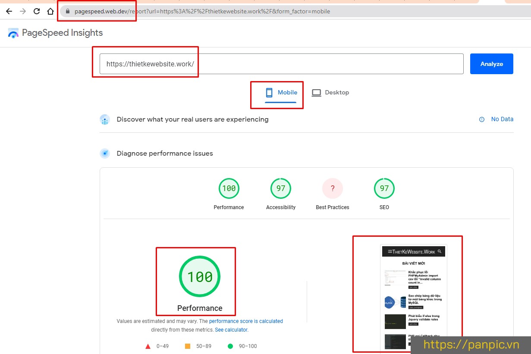Click the PageSpeed Insights logo
Screen dimensions: 531x354
coord(13,33)
